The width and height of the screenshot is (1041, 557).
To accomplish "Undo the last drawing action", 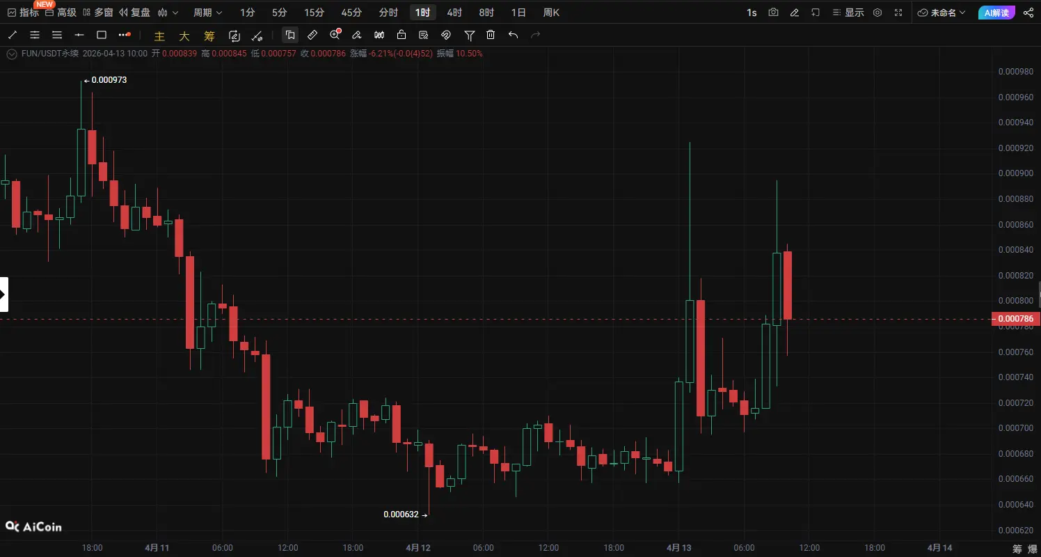I will [x=513, y=35].
